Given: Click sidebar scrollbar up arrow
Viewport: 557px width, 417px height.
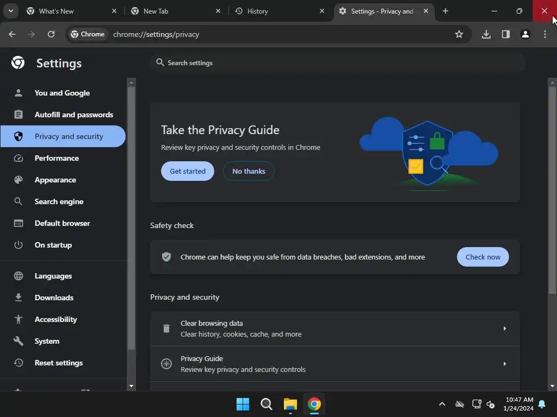Looking at the screenshot, I should point(132,83).
